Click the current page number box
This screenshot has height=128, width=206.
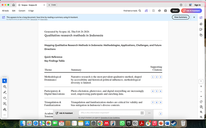[201, 81]
